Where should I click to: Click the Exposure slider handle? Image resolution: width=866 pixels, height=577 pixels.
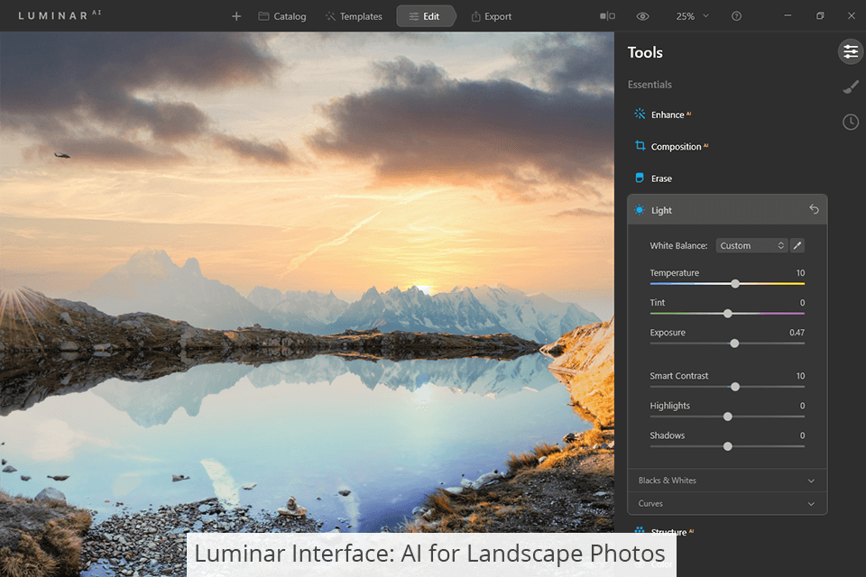(x=734, y=343)
